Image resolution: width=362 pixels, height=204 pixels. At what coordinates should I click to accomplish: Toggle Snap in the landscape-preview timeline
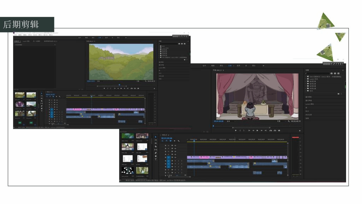[50, 96]
